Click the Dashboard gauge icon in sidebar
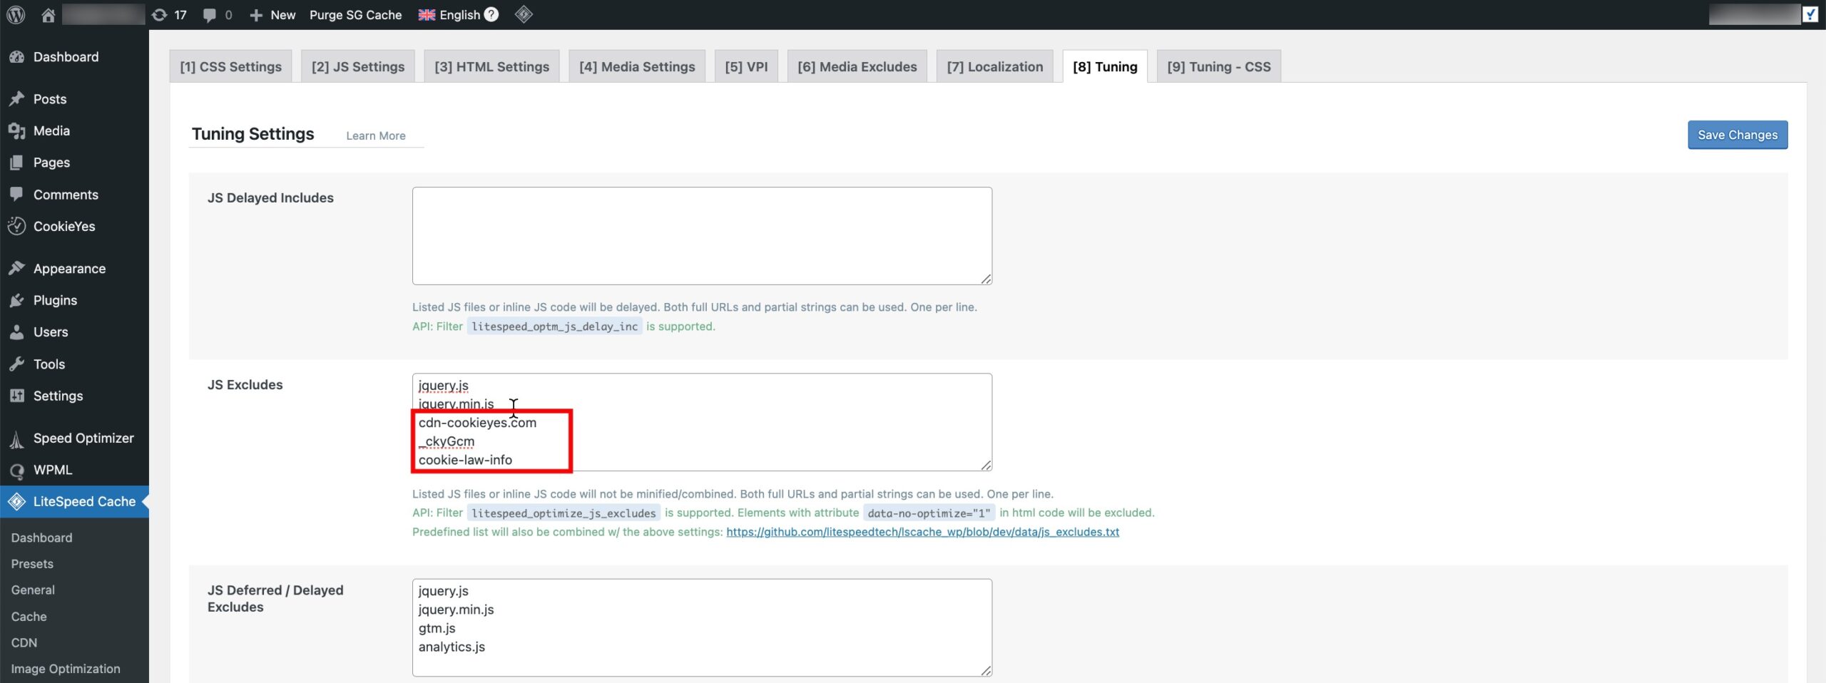The image size is (1826, 683). tap(17, 57)
